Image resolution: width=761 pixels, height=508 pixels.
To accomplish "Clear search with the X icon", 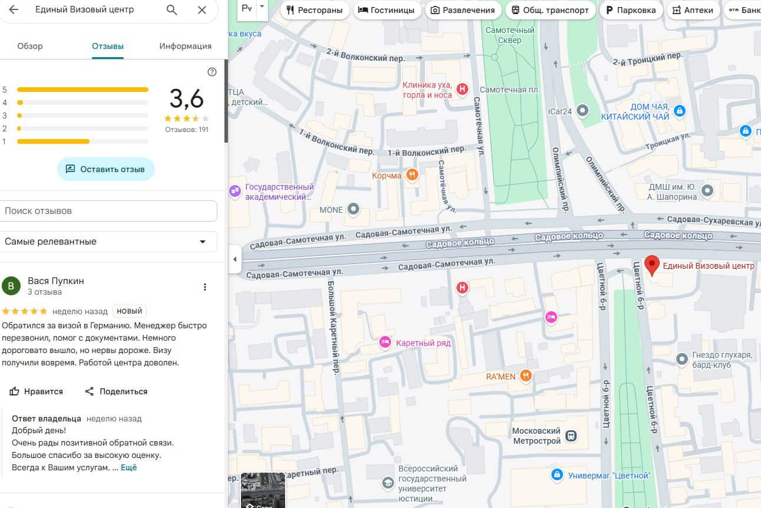I will pyautogui.click(x=202, y=10).
